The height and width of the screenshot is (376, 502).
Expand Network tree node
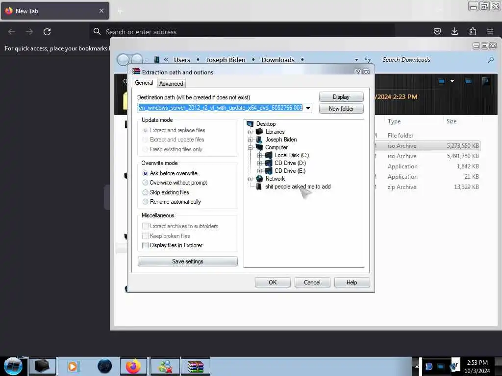tap(251, 179)
